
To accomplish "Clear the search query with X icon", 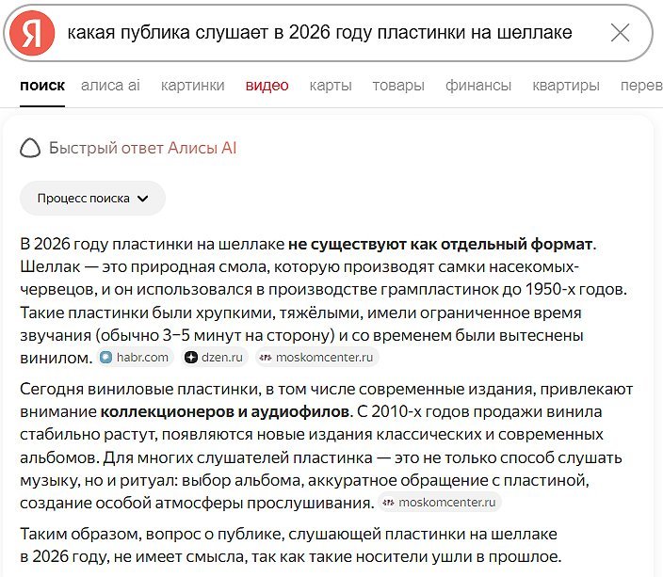I will click(x=620, y=33).
